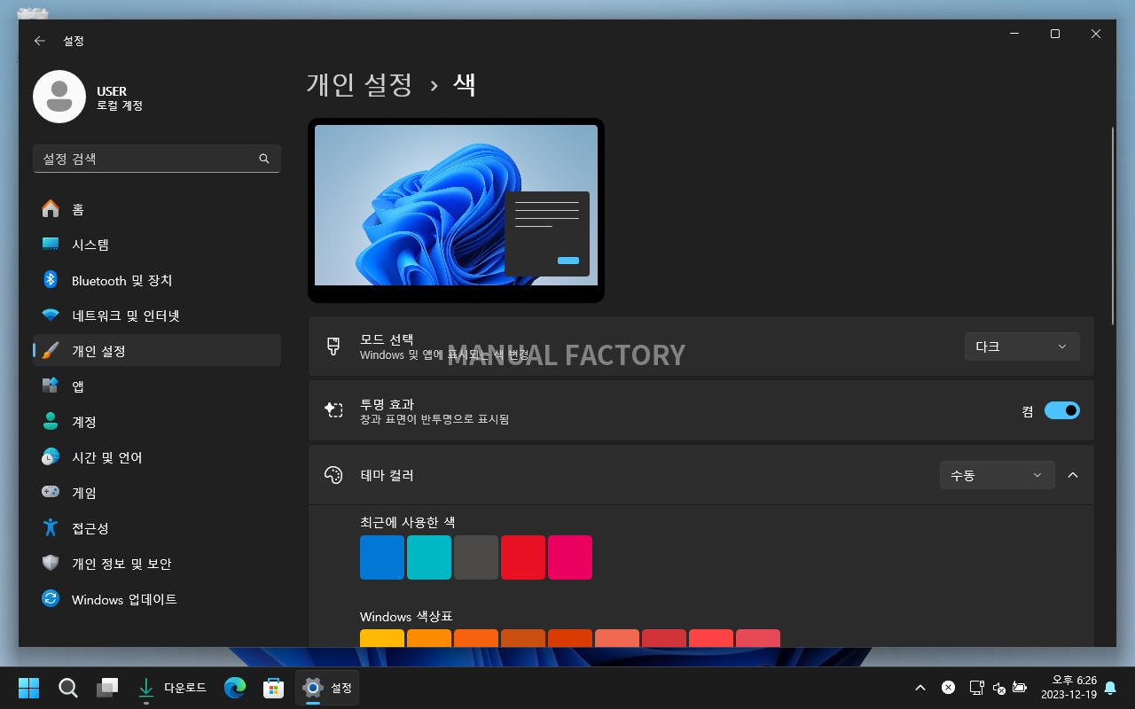Click the 시스템 monitor icon in sidebar
Image resolution: width=1135 pixels, height=709 pixels.
coord(51,245)
